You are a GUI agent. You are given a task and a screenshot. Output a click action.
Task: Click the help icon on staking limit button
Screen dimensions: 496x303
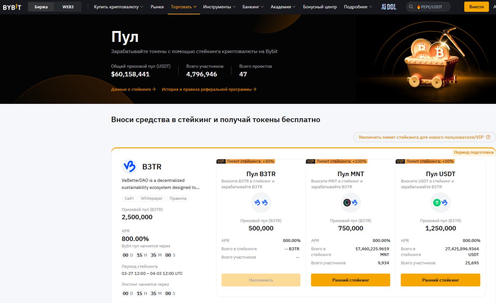[488, 137]
